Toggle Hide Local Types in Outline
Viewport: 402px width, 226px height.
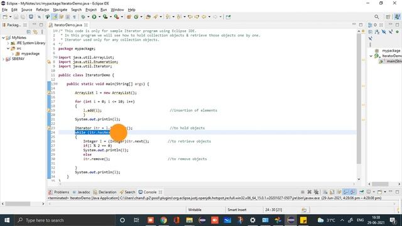point(370,38)
